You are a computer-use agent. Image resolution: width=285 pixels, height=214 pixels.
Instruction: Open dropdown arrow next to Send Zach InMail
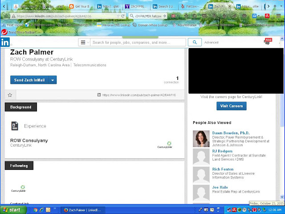coord(53,80)
